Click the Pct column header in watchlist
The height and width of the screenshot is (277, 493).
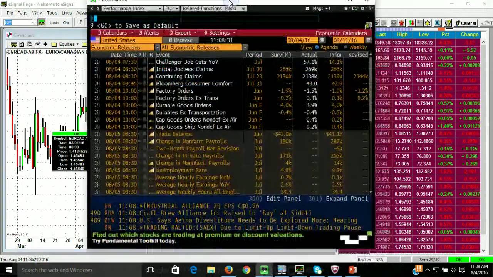pyautogui.click(x=445, y=35)
